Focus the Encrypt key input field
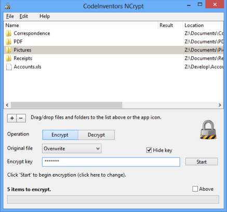 111,162
